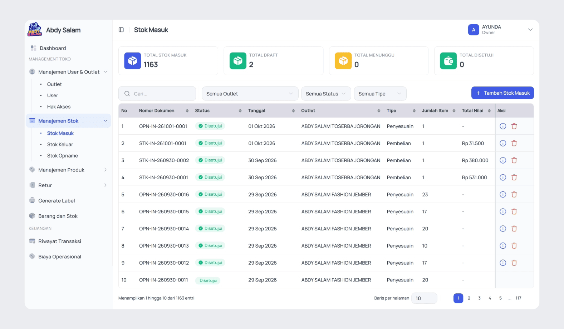
Task: Delete row STK-IN-260930-0001
Action: tap(514, 178)
